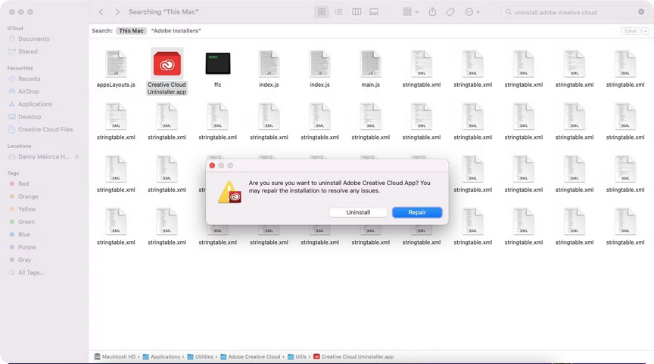The width and height of the screenshot is (654, 364).
Task: Open the group-by dropdown in toolbar
Action: 411,12
